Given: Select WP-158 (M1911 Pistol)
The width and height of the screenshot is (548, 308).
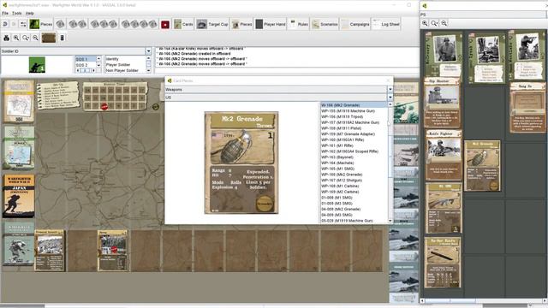Looking at the screenshot, I should pyautogui.click(x=354, y=128).
